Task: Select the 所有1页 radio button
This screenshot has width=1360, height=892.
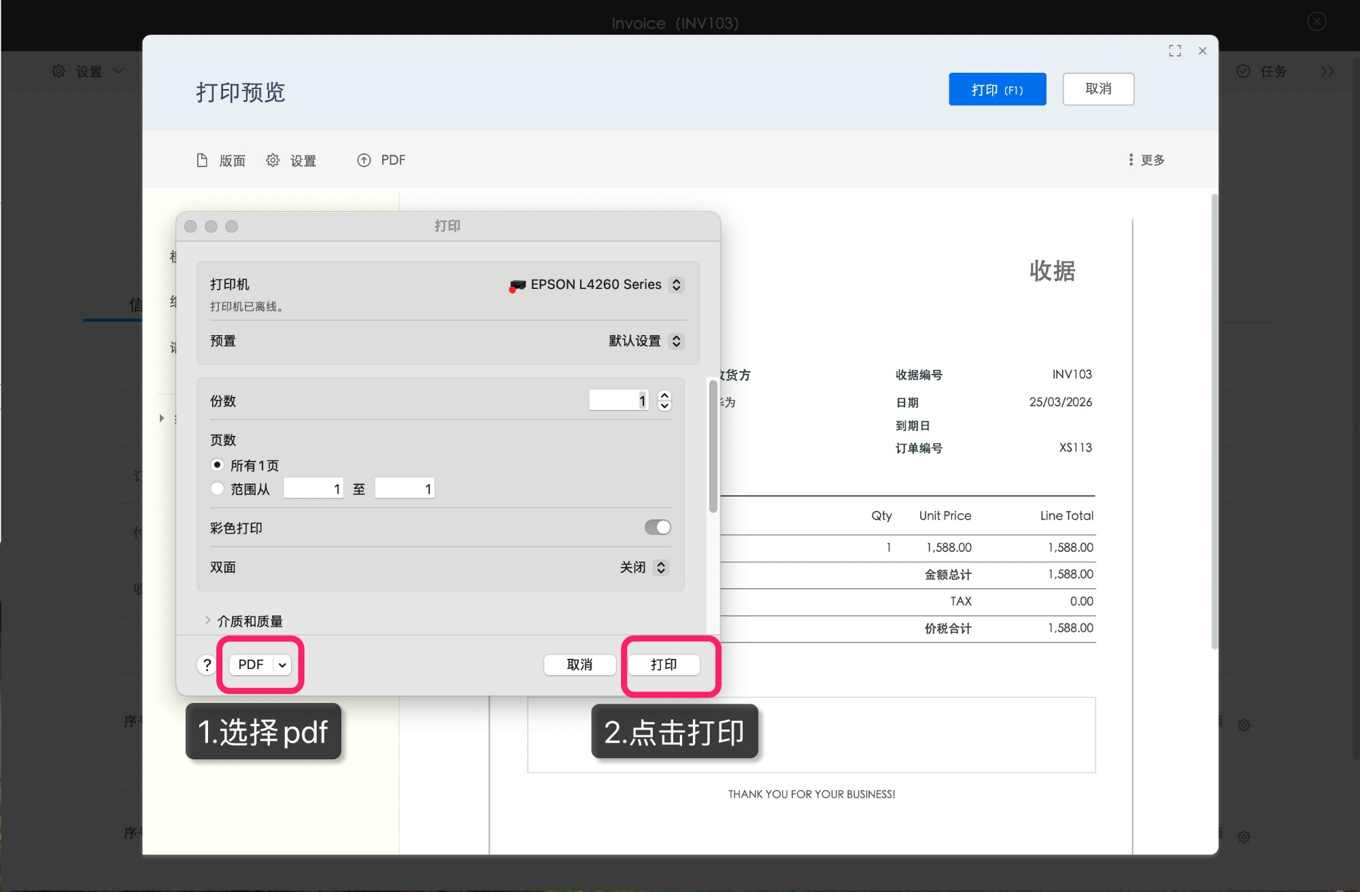Action: click(x=217, y=465)
